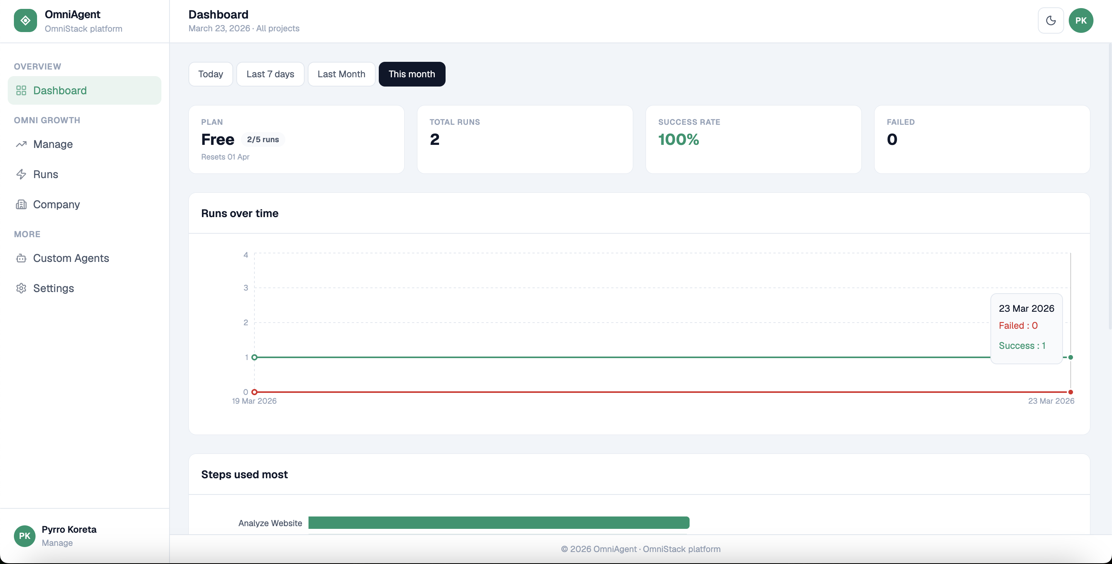
Task: Click the Total Runs card
Action: click(x=524, y=139)
